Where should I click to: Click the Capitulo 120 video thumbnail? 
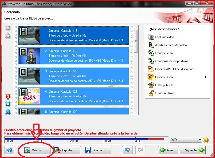click(29, 76)
